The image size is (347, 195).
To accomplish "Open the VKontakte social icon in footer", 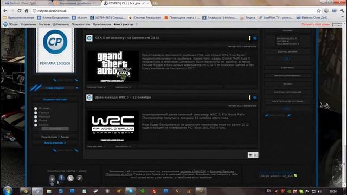I will 52,178.
